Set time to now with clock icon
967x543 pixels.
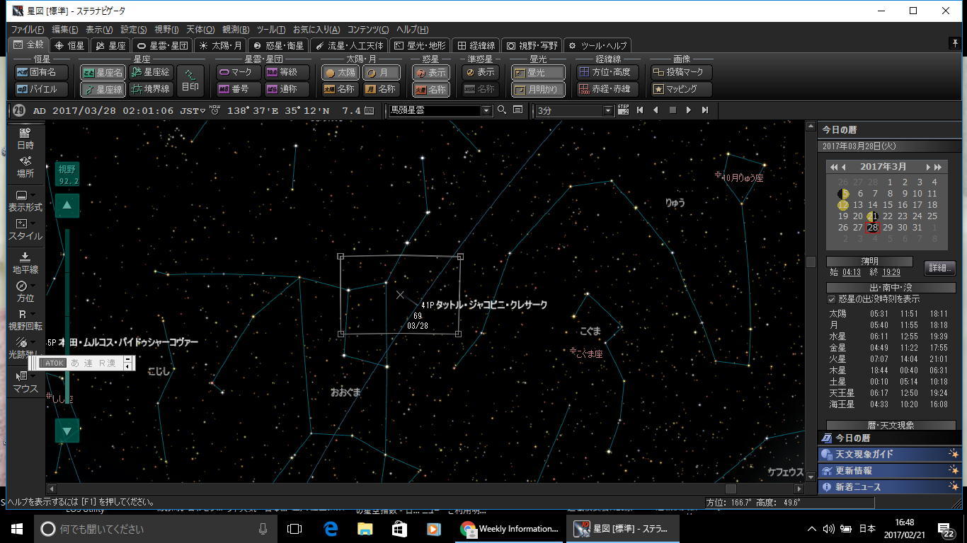tap(214, 110)
